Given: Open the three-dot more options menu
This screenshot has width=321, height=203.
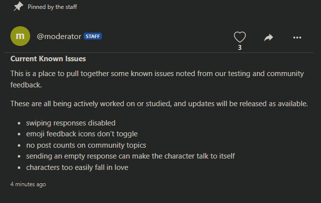Looking at the screenshot, I should coord(297,38).
